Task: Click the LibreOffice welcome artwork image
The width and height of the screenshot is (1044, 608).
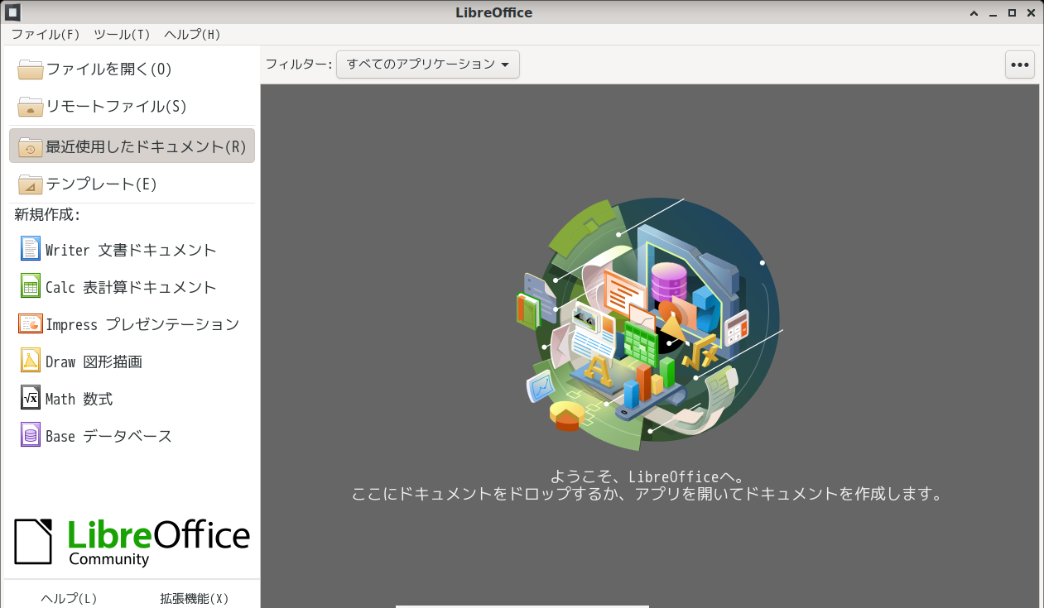Action: click(651, 324)
